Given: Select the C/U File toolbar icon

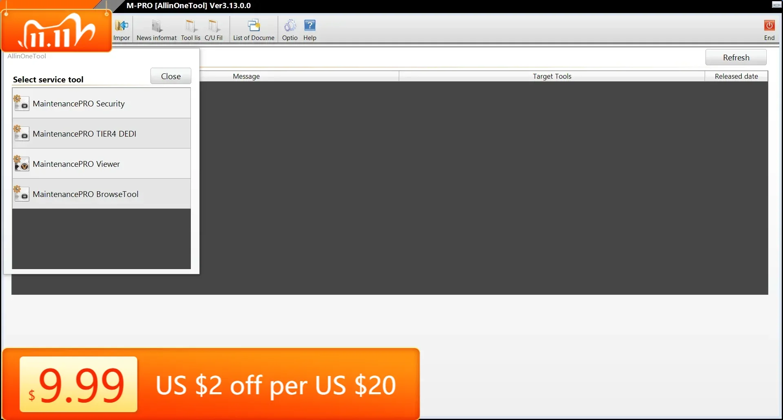Looking at the screenshot, I should coord(213,26).
